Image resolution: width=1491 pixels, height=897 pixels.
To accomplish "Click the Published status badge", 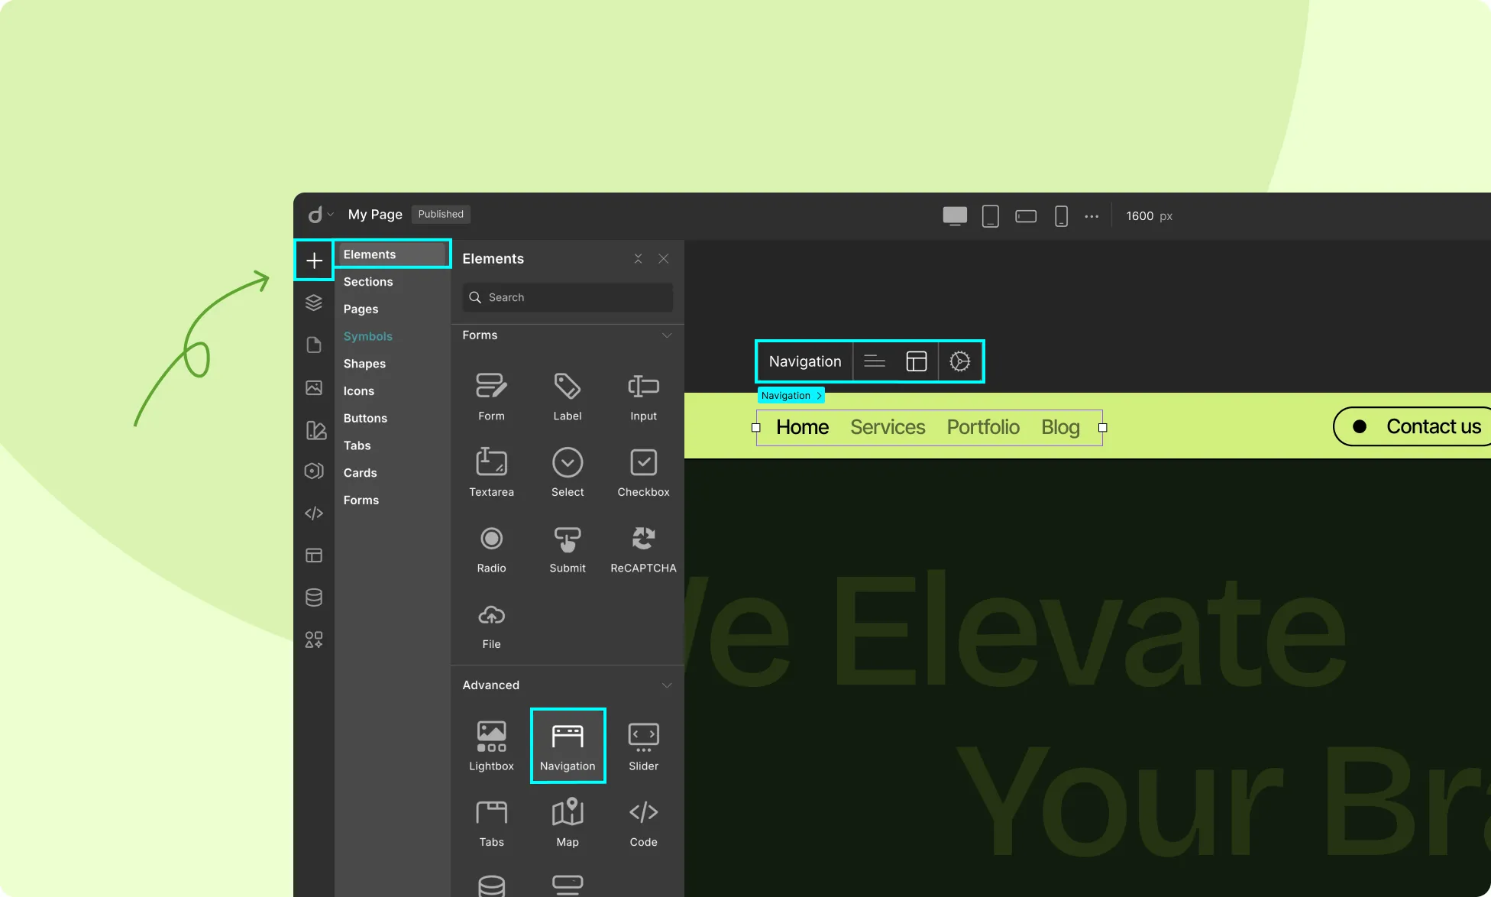I will coord(441,214).
